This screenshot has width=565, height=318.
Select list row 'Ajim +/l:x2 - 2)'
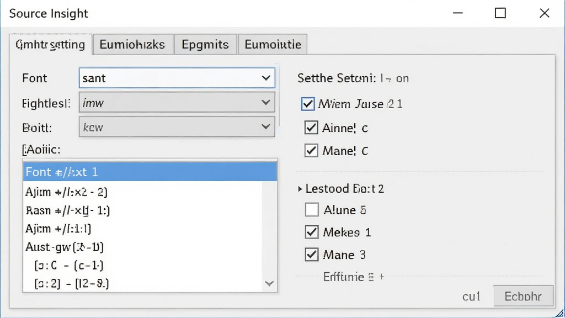pos(143,192)
